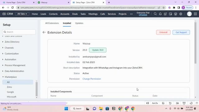Open the user profile avatar
The width and height of the screenshot is (199, 112).
coord(189,14)
